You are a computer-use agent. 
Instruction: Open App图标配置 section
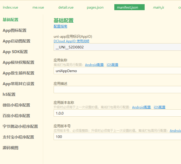(15, 30)
